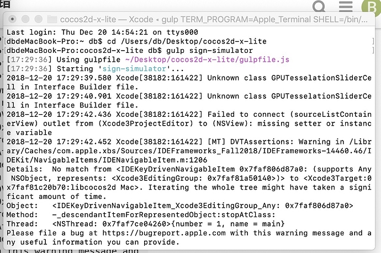Image resolution: width=381 pixels, height=253 pixels.
Task: Close the Terminal window
Action: pos(12,20)
